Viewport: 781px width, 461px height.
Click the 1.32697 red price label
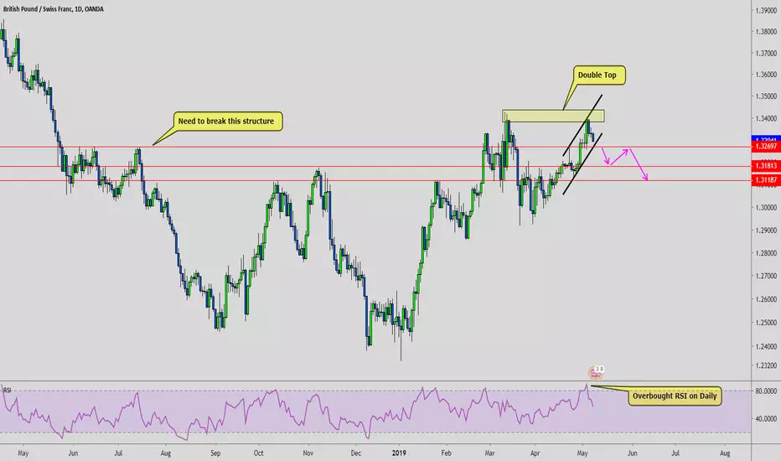766,147
